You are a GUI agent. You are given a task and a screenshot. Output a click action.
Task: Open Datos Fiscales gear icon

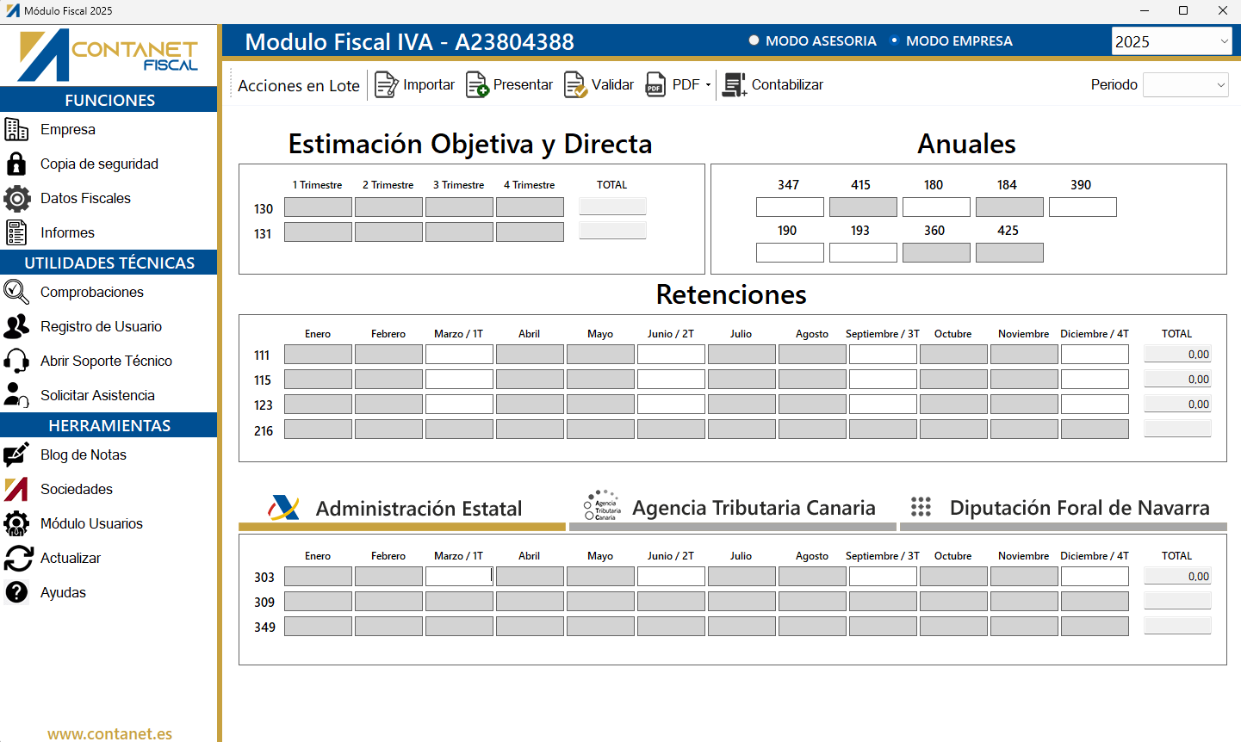16,198
